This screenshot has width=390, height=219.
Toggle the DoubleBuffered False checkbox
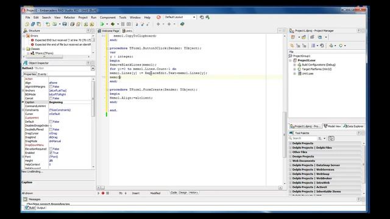click(51, 130)
